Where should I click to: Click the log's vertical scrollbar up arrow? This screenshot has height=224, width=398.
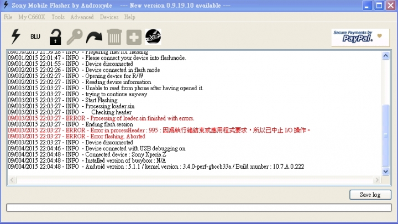point(386,56)
